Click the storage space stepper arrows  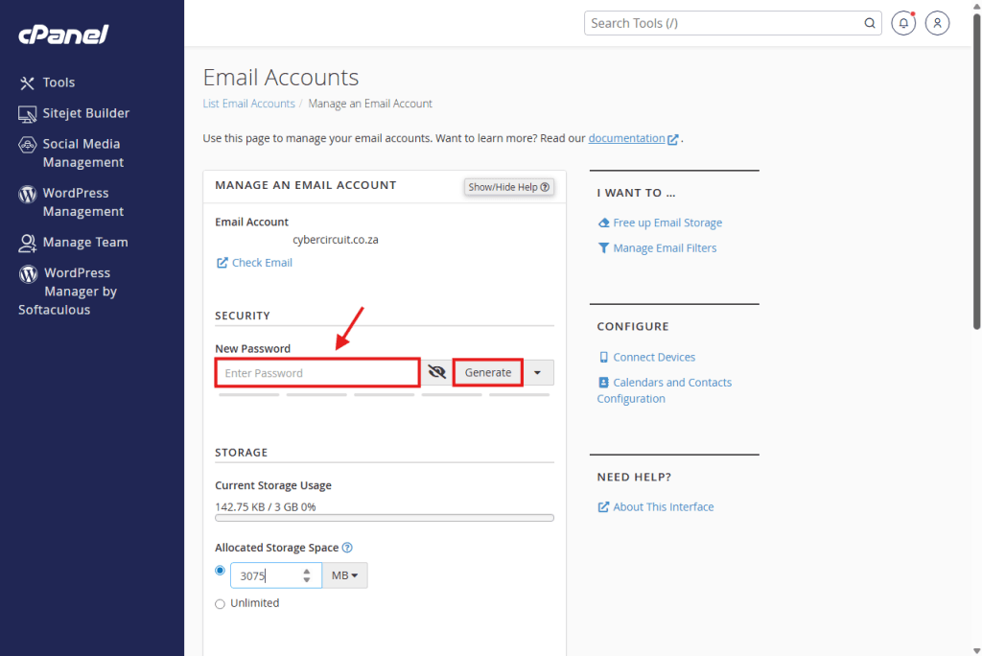[306, 575]
